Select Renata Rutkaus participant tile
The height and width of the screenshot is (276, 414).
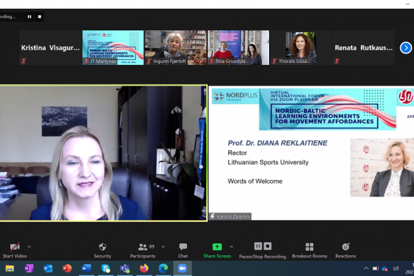tap(364, 48)
